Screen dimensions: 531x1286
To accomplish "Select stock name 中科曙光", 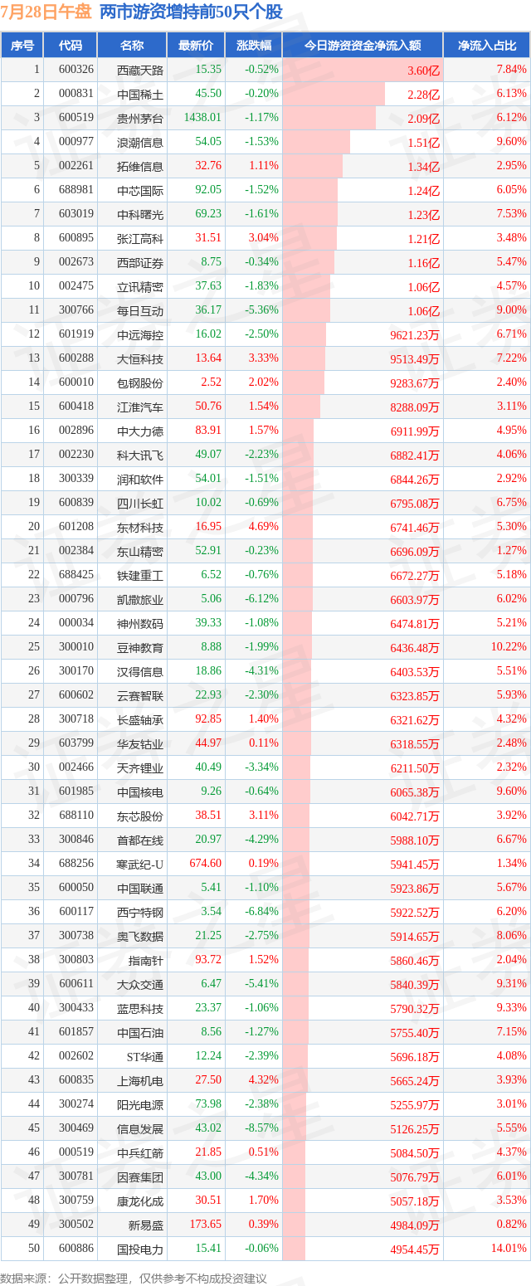I will tap(140, 215).
